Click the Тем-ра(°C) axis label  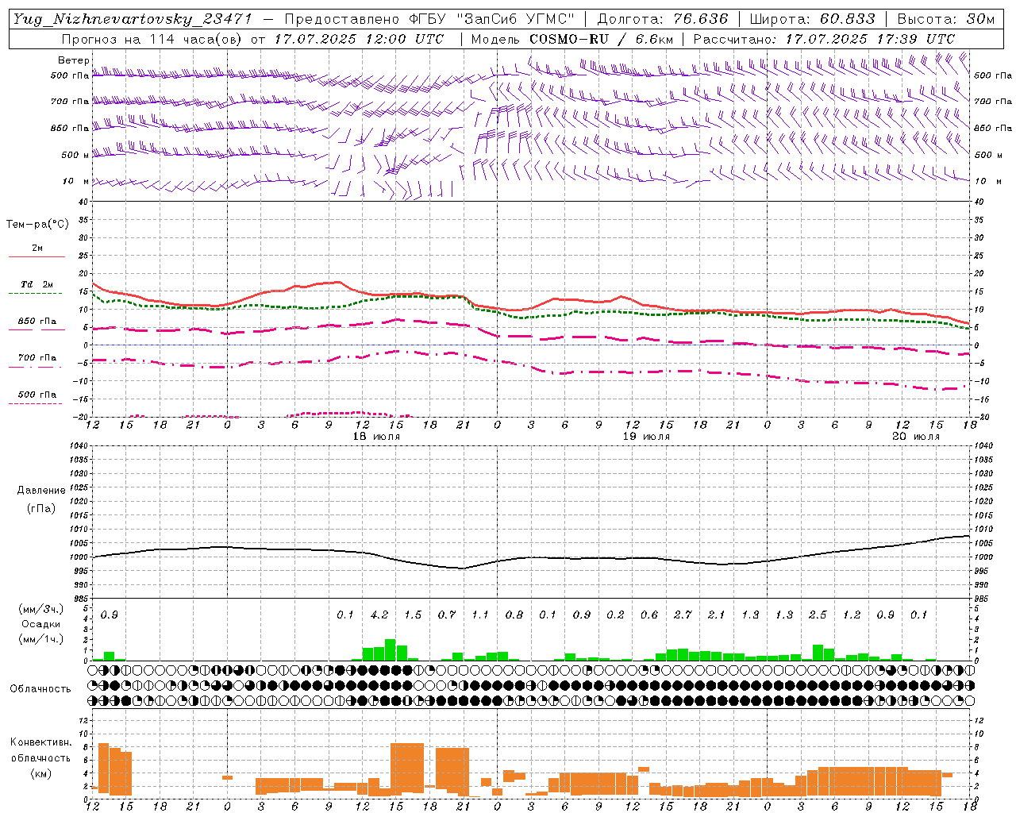(37, 225)
